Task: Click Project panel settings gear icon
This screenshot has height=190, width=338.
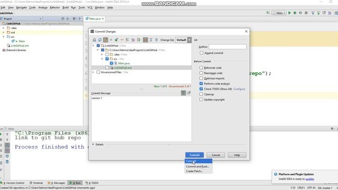Action: (74, 18)
